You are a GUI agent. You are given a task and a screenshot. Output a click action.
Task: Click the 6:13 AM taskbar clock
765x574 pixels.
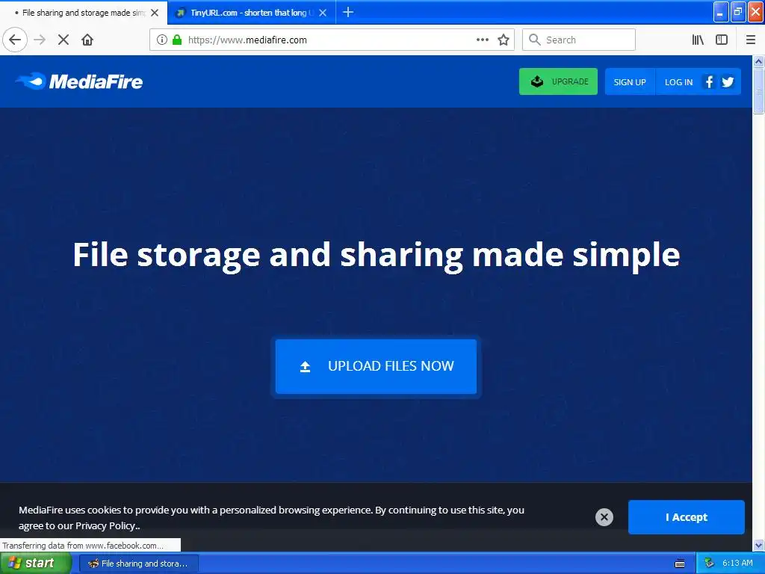pos(737,564)
